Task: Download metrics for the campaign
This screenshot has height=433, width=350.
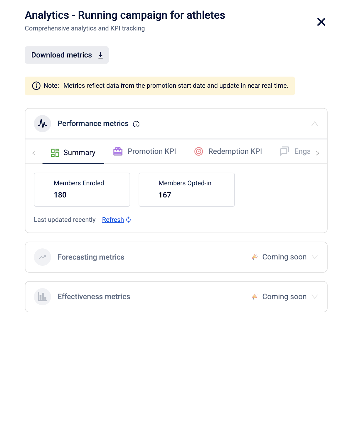Action: (x=67, y=55)
